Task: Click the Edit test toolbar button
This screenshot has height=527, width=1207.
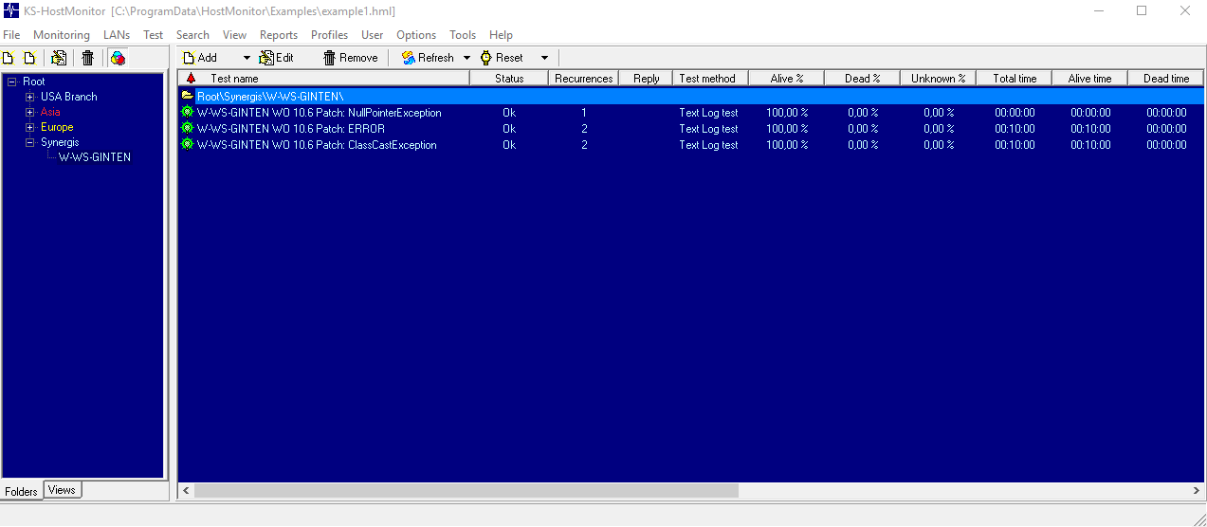Action: [276, 58]
